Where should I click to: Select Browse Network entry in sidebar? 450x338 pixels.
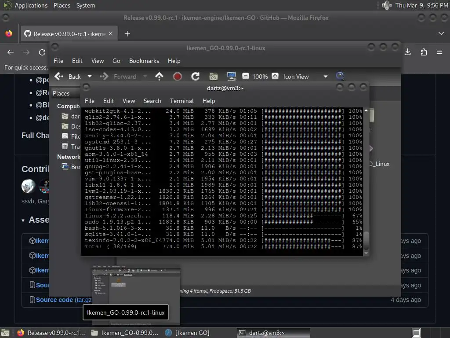(x=71, y=167)
